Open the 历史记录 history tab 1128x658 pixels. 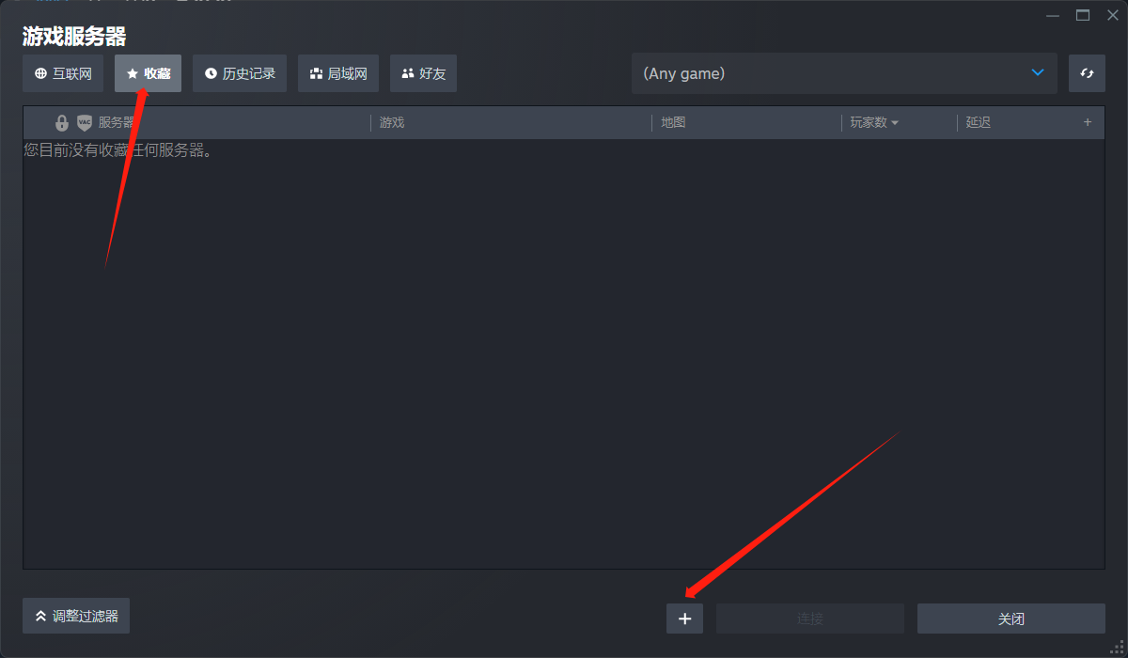(240, 73)
